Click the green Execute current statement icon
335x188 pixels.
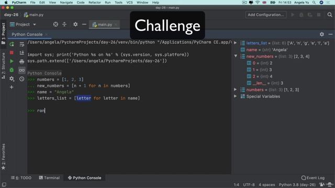[x=12, y=62]
